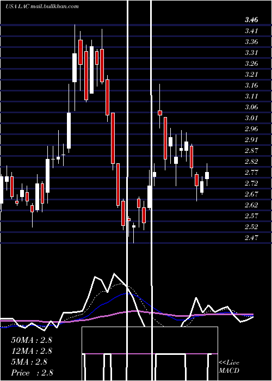The height and width of the screenshot is (381, 272).
Task: Click the 2.57 price axis label
Action: (x=251, y=216)
